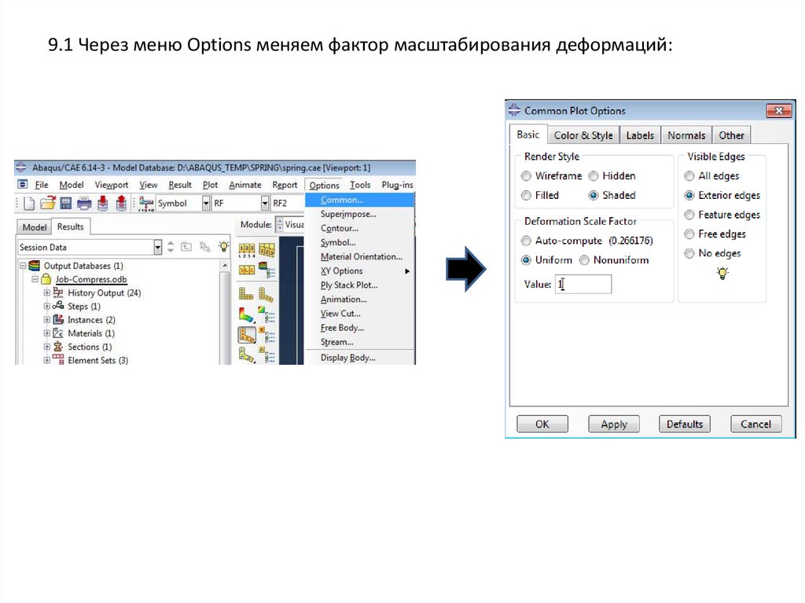Click the RF2 component field
This screenshot has width=805, height=603.
point(288,204)
